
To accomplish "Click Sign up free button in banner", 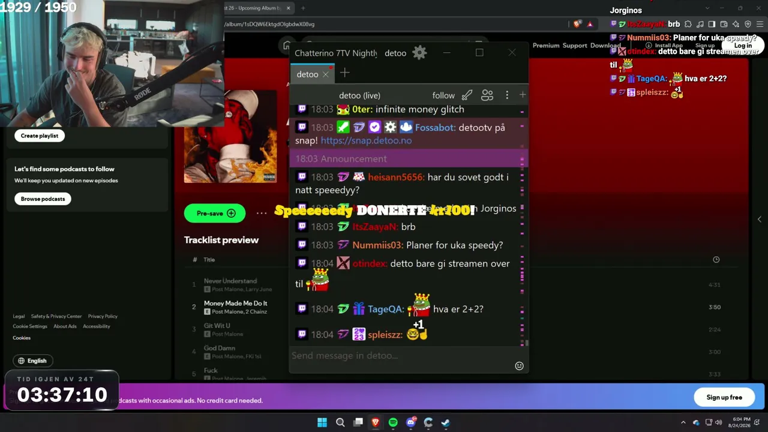I will (x=724, y=397).
